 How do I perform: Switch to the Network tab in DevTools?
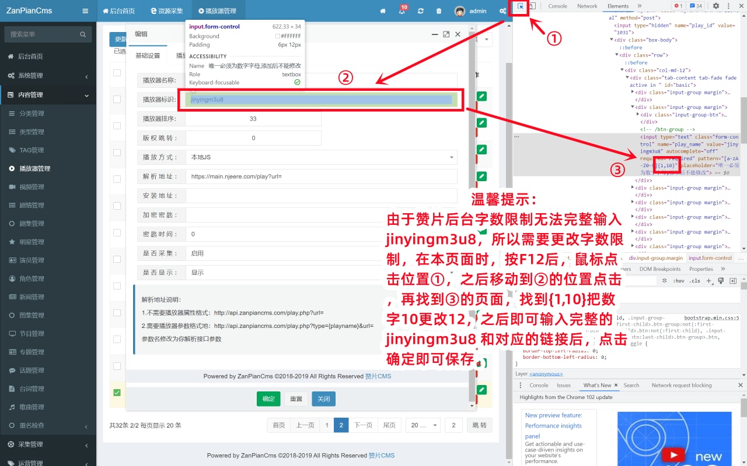pos(587,6)
